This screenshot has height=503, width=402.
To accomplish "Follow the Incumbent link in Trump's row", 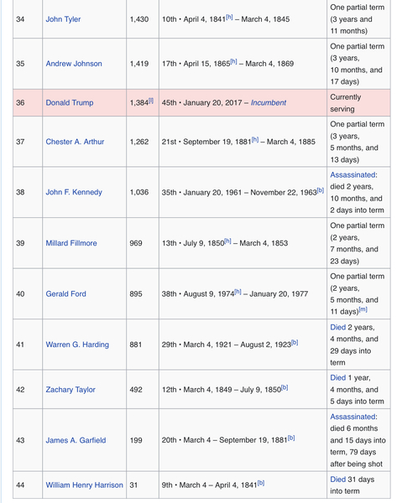I will pyautogui.click(x=268, y=102).
